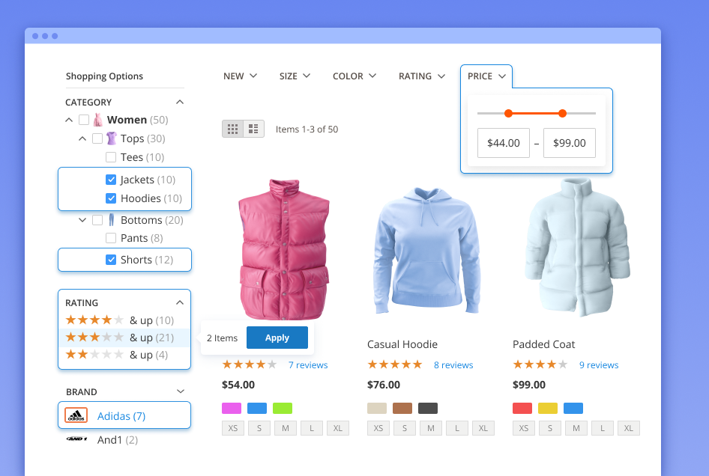Image resolution: width=709 pixels, height=476 pixels.
Task: Click the Adidas brand logo
Action: click(x=76, y=416)
